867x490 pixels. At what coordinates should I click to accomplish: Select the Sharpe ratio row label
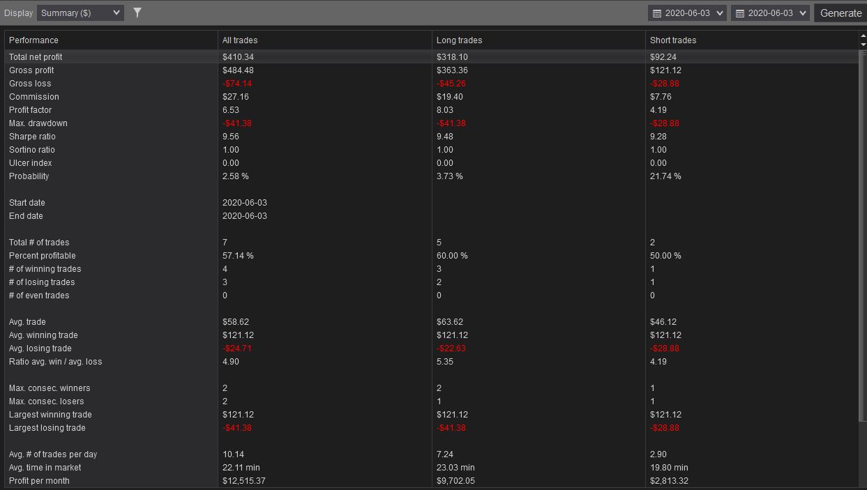tap(32, 137)
